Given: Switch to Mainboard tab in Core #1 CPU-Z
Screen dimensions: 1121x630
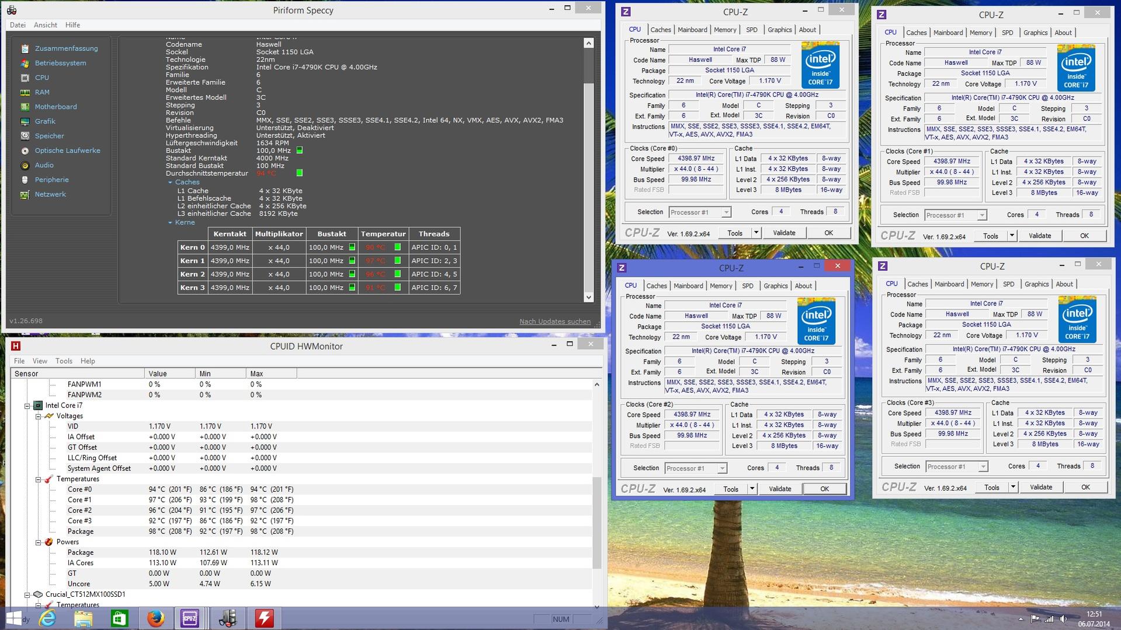Looking at the screenshot, I should pos(948,33).
